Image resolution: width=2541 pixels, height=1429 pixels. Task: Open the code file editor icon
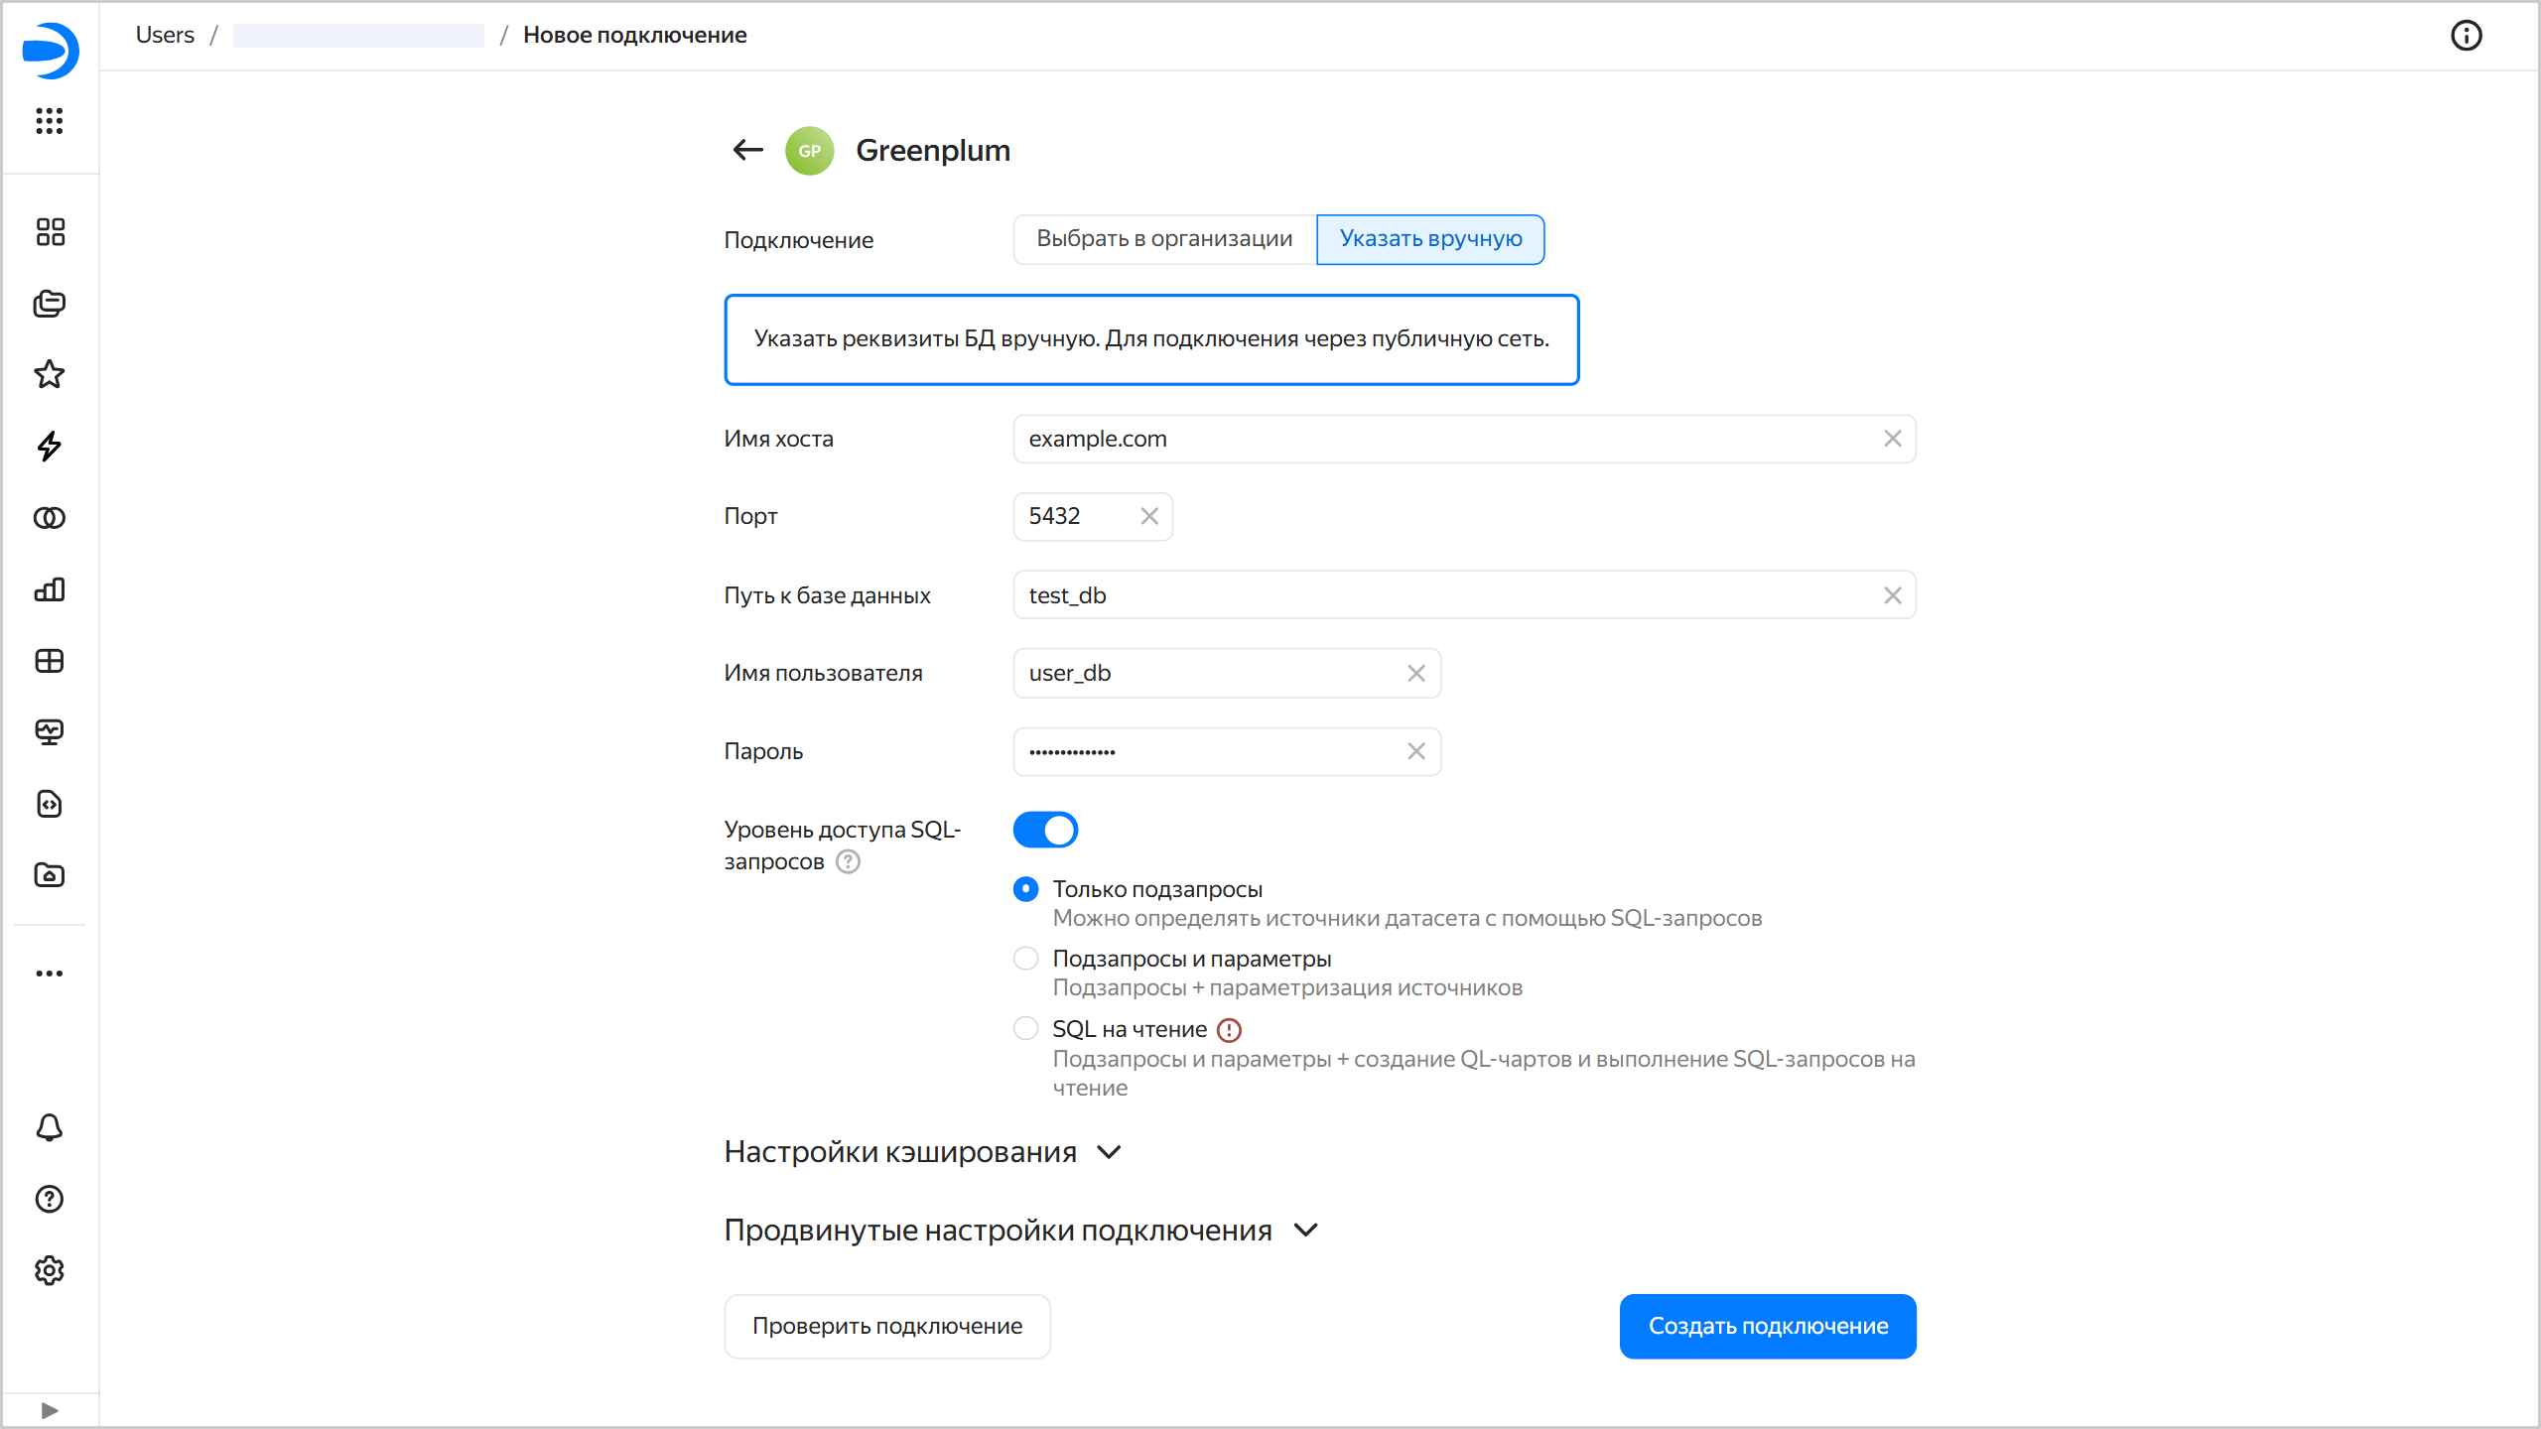click(50, 804)
